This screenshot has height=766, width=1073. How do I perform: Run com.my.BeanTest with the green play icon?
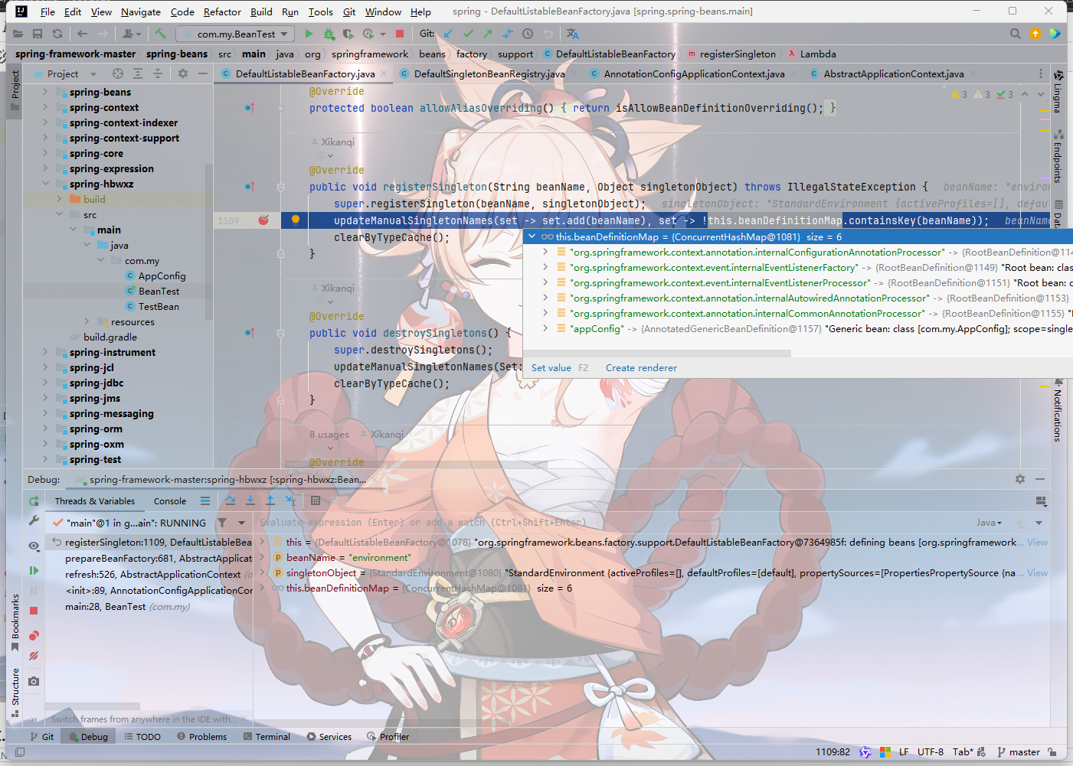pyautogui.click(x=309, y=34)
